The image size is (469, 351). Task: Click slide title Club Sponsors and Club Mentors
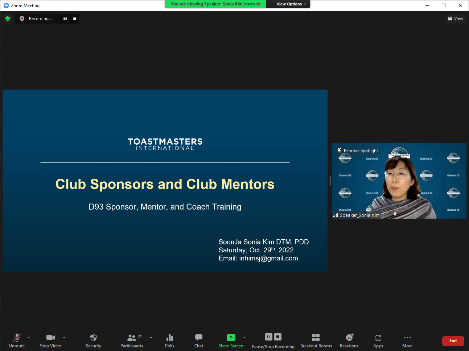[x=165, y=184]
